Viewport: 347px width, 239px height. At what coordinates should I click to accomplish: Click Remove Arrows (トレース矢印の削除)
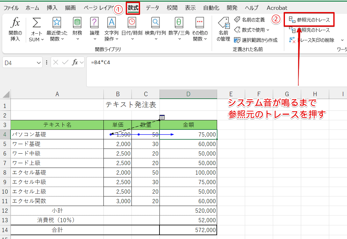tap(312, 40)
